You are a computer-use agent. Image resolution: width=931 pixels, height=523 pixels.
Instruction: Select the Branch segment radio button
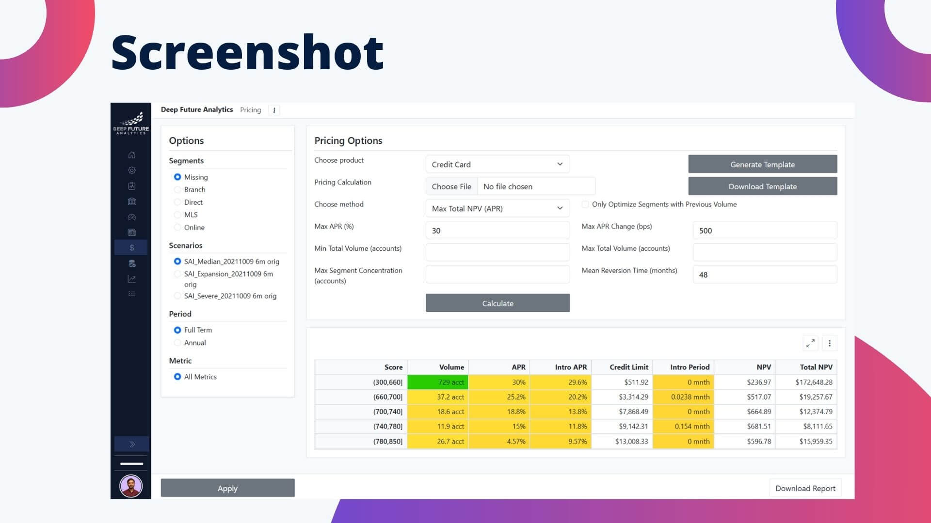[x=177, y=190]
